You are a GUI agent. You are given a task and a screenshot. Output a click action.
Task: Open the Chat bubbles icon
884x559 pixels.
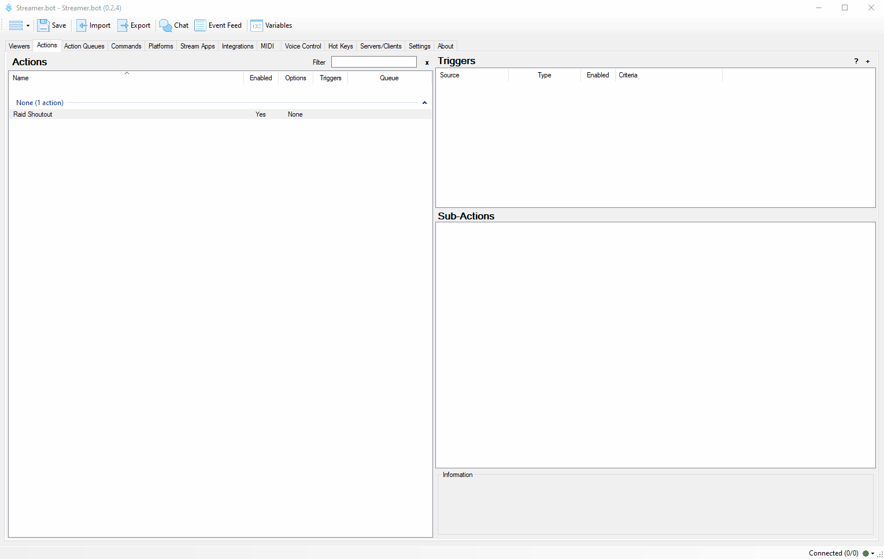(x=165, y=25)
